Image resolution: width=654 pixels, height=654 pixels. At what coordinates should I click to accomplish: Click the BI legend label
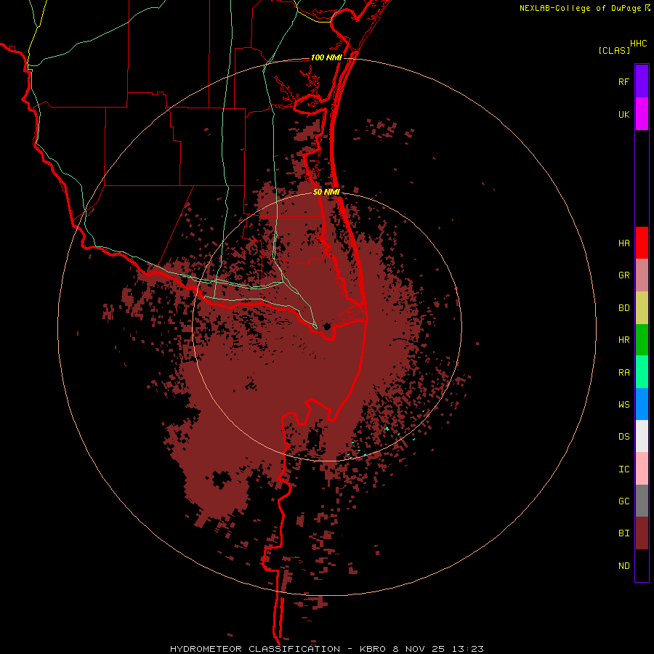[x=623, y=533]
